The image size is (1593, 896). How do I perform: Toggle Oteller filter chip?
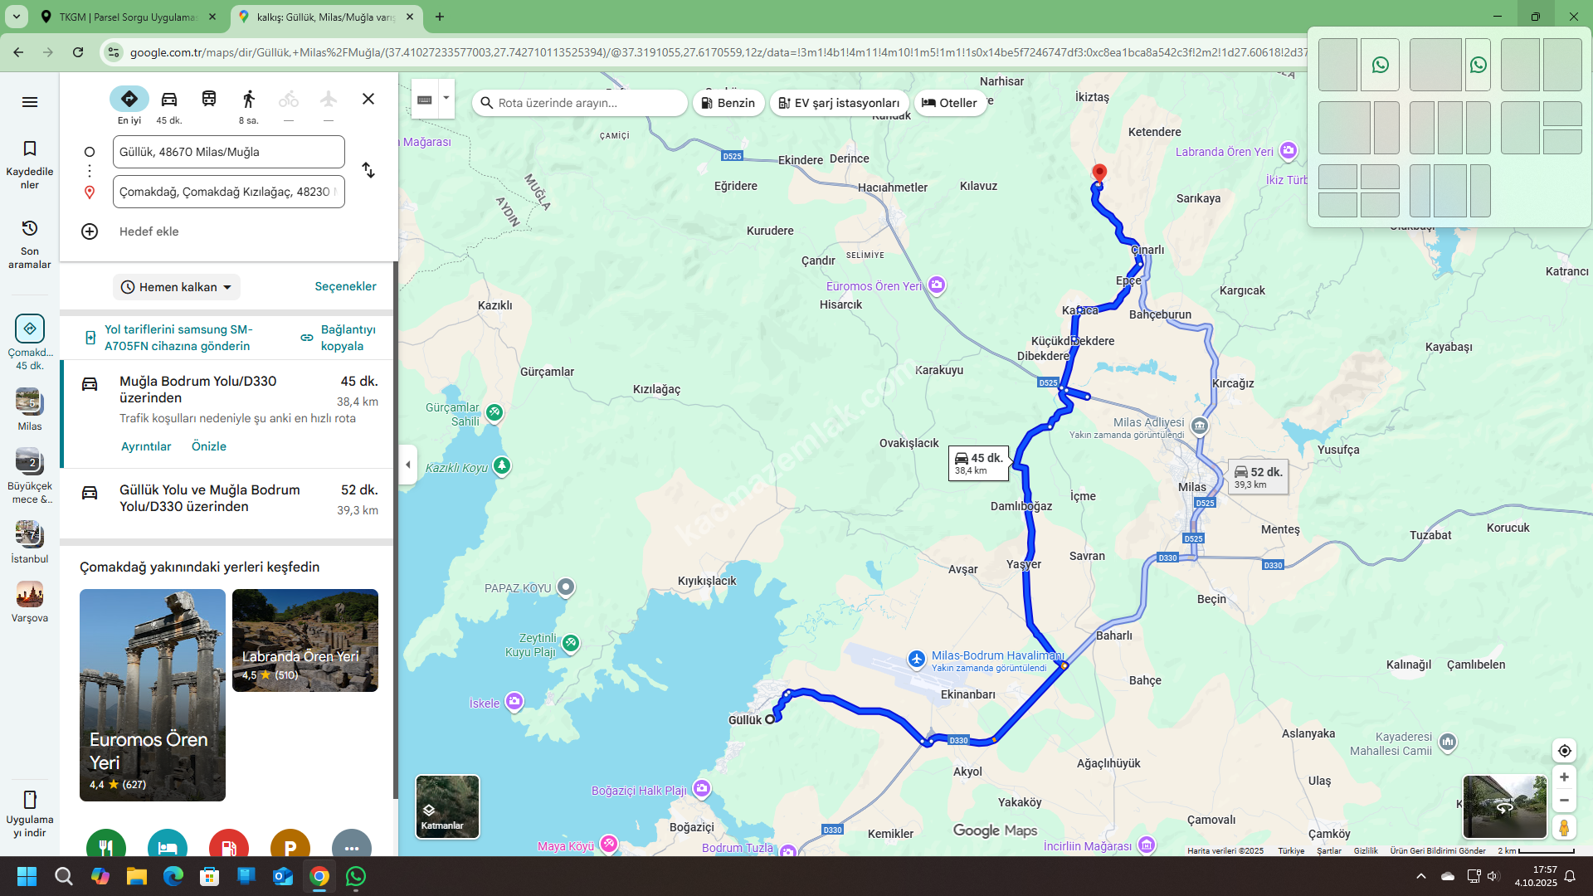click(x=949, y=103)
